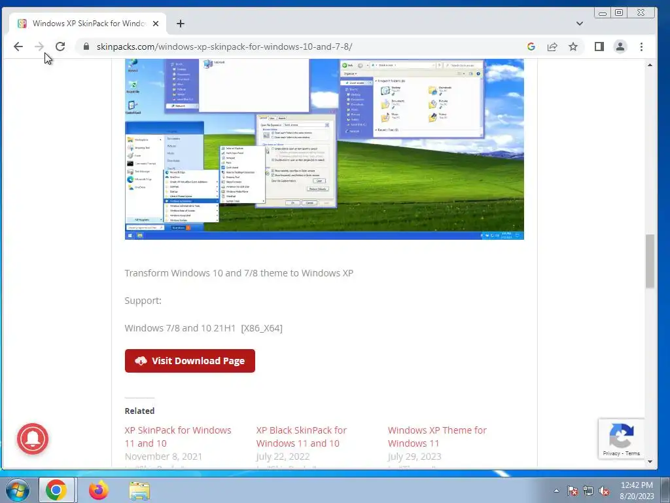Open reCAPTCHA Terms link
The width and height of the screenshot is (670, 503).
633,453
